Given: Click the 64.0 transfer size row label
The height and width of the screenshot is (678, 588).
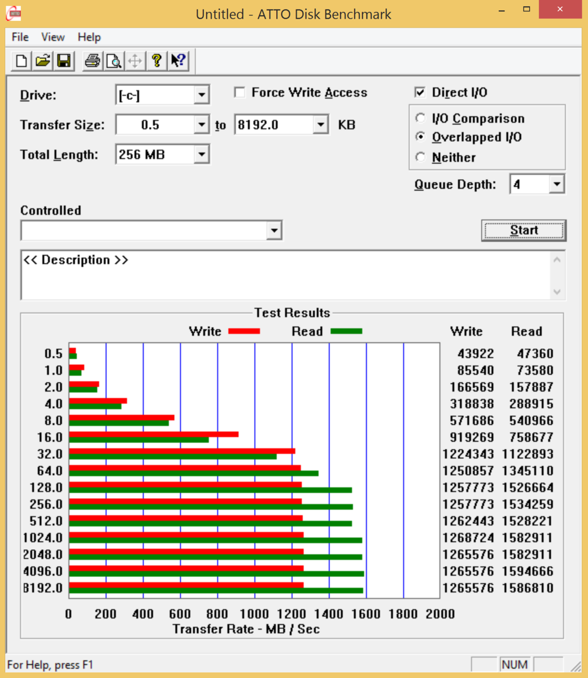Looking at the screenshot, I should (50, 471).
